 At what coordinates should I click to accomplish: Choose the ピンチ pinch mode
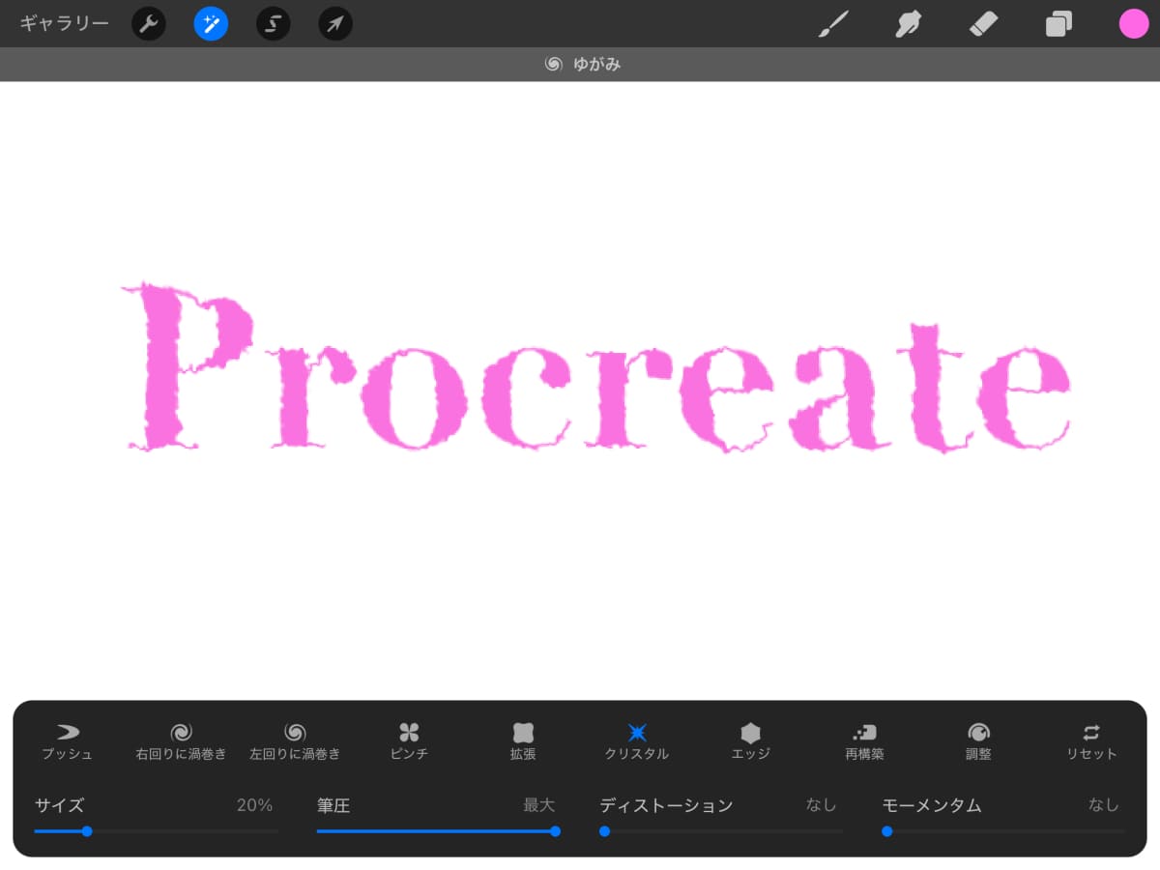pos(409,741)
